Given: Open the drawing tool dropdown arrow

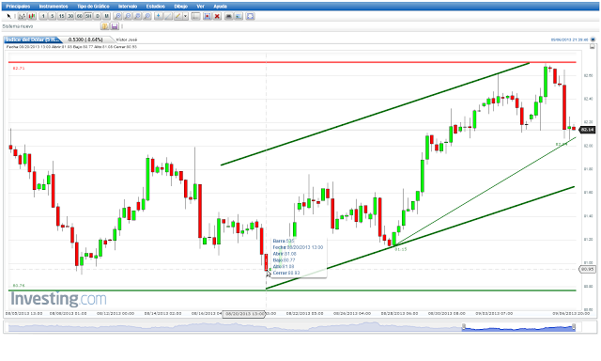Looking at the screenshot, I should tap(186, 16).
